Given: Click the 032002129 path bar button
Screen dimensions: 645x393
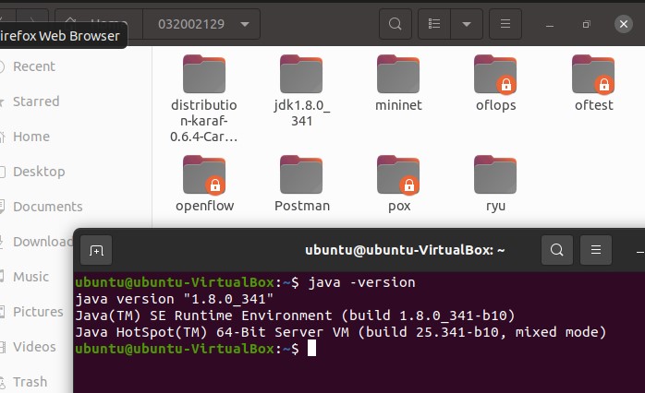Looking at the screenshot, I should click(x=201, y=24).
